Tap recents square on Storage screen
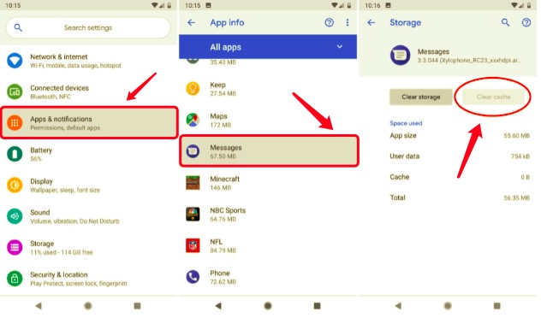The height and width of the screenshot is (318, 541). click(496, 305)
